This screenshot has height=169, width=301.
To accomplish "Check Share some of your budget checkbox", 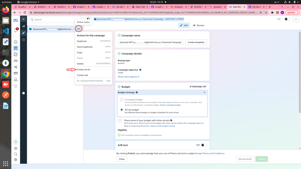I will point(120,121).
